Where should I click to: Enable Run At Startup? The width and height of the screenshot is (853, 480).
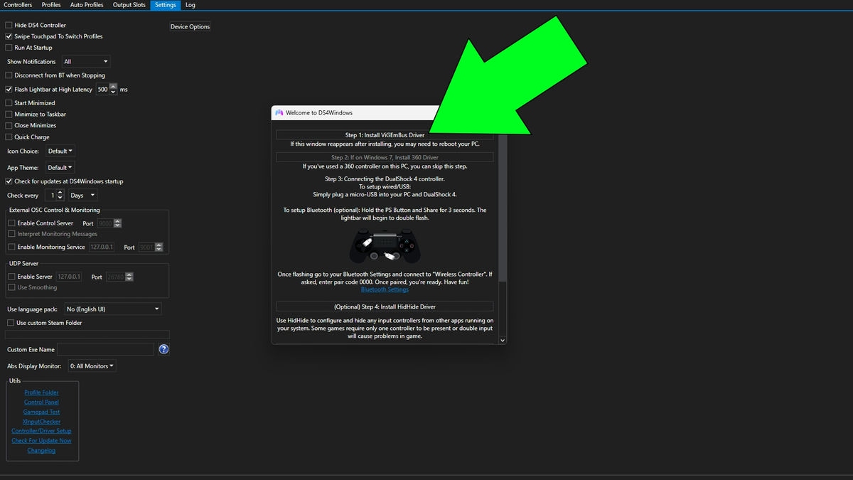(x=8, y=47)
